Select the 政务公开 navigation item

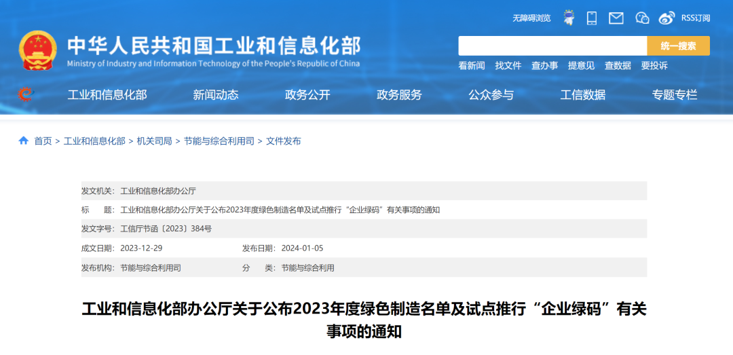coord(307,95)
